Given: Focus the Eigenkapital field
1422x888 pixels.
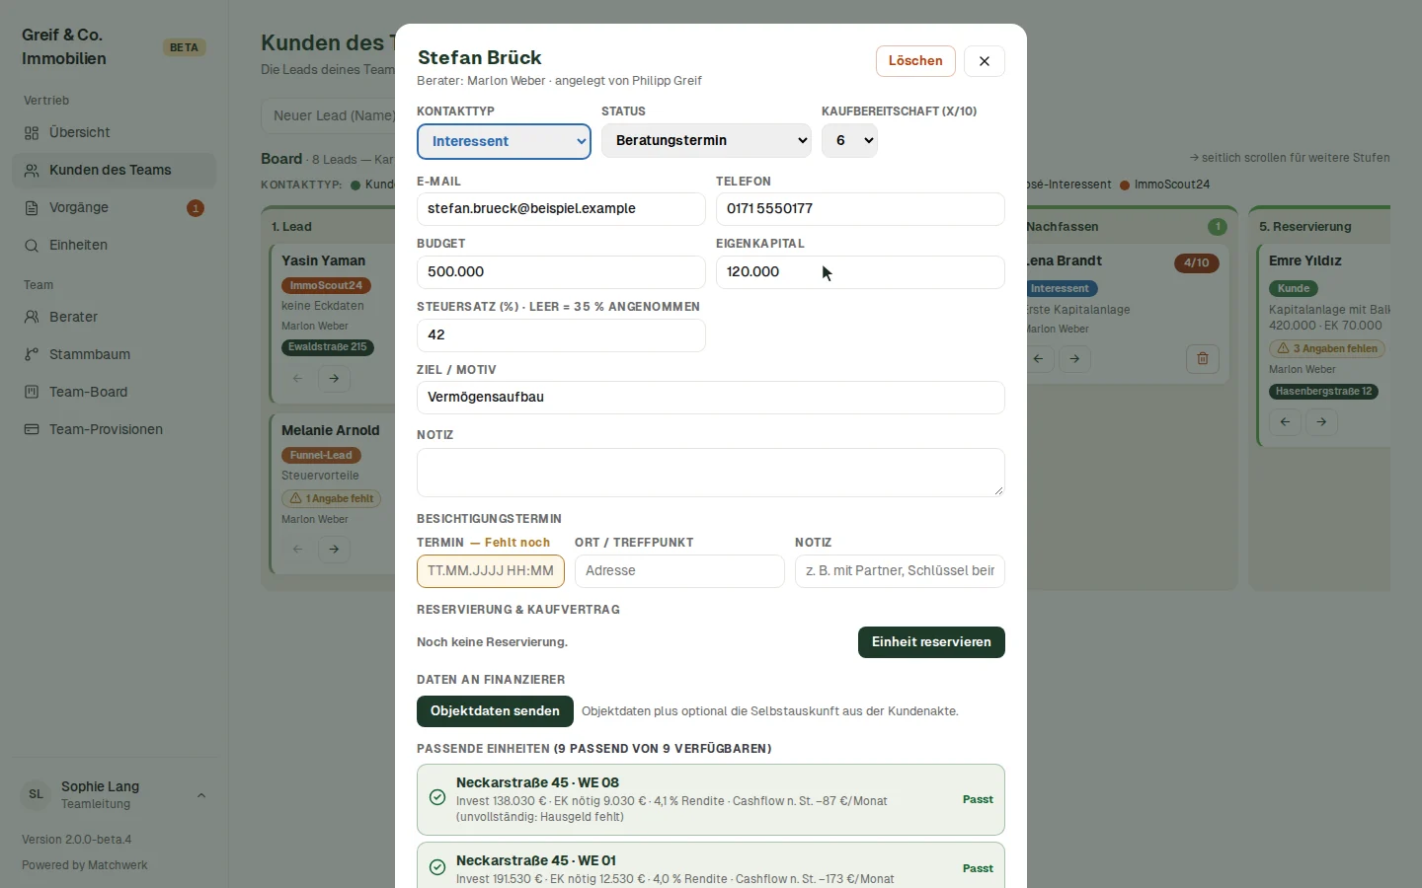Looking at the screenshot, I should click(860, 272).
